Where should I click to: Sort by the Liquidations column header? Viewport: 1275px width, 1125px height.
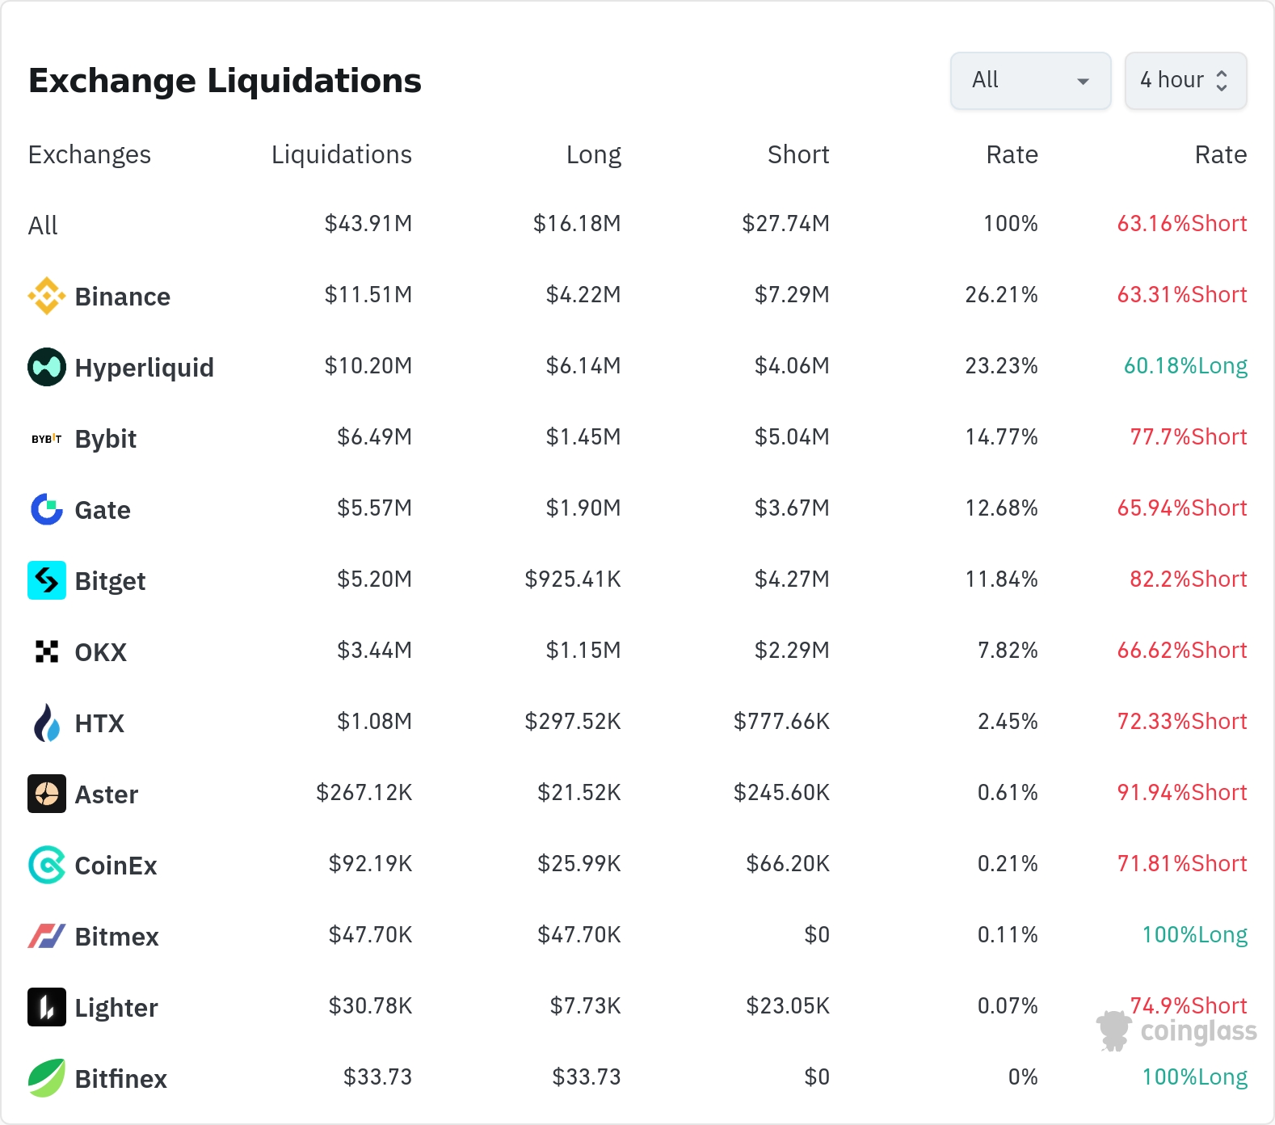point(341,154)
